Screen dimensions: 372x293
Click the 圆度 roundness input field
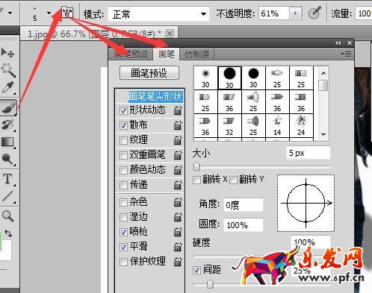[244, 225]
